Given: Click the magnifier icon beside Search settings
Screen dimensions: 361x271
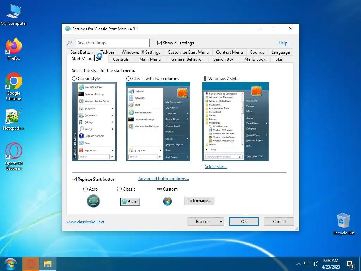Looking at the screenshot, I should (69, 43).
